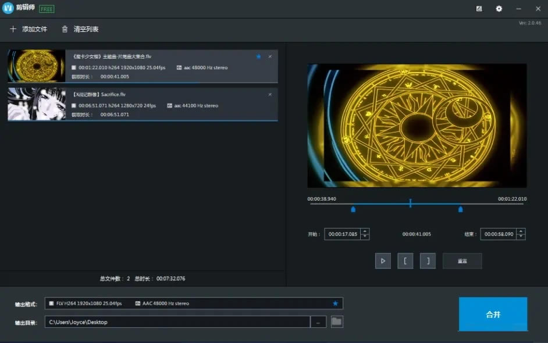Select the Sacrifice.flv video thumbnail
The width and height of the screenshot is (548, 343).
pyautogui.click(x=36, y=104)
